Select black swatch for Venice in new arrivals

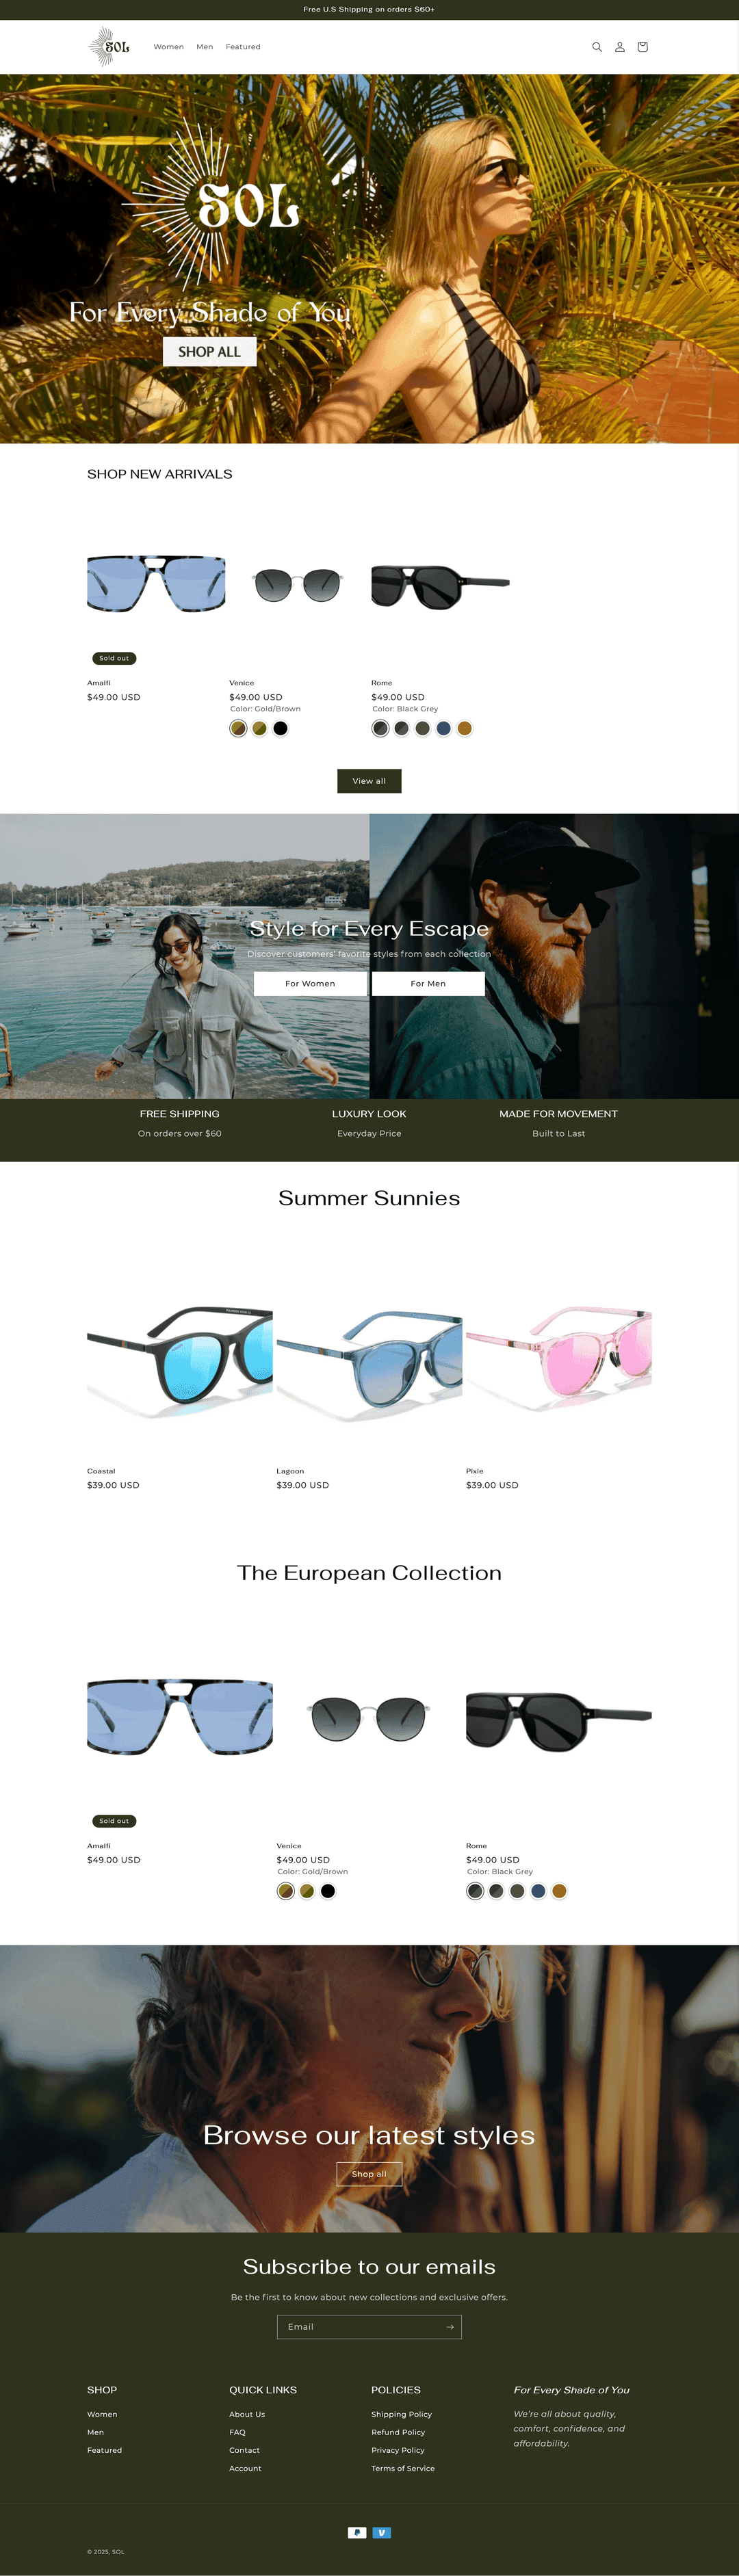(x=281, y=728)
